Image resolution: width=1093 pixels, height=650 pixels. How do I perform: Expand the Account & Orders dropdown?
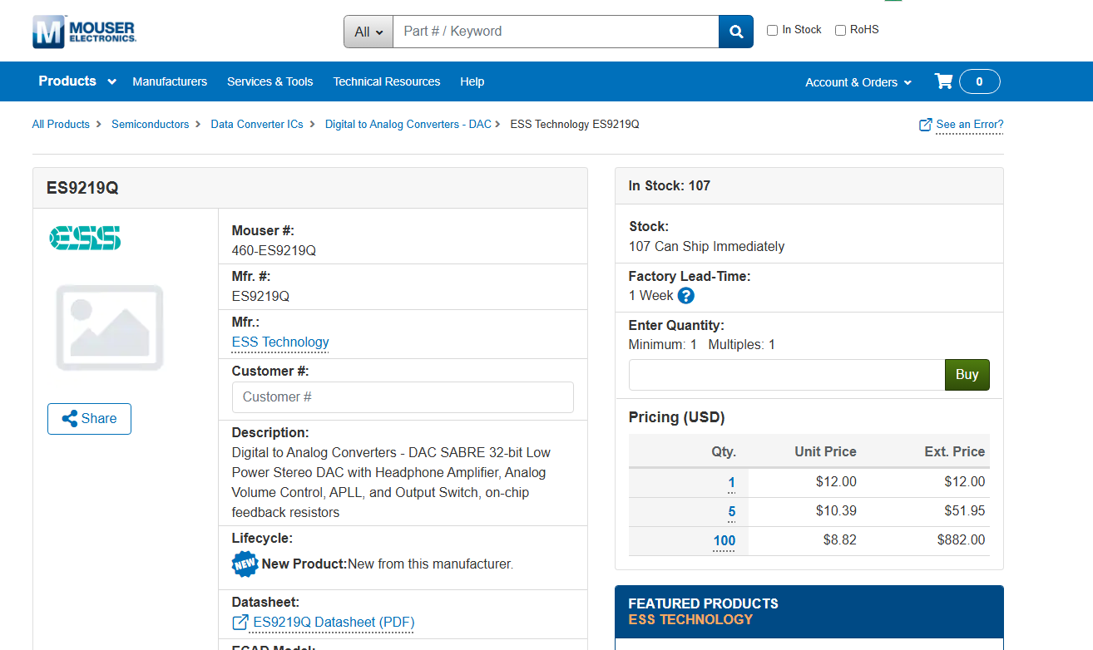(x=858, y=82)
